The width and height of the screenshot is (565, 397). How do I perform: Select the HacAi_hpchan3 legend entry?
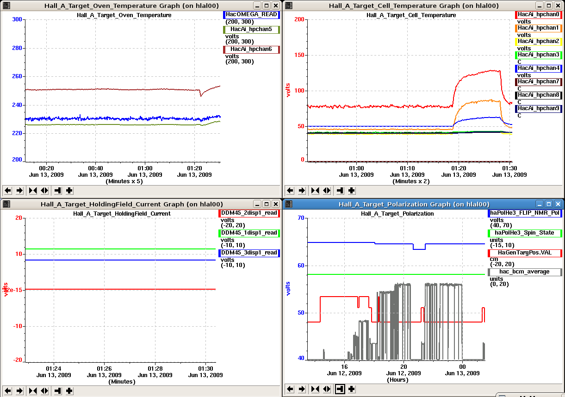pyautogui.click(x=538, y=55)
